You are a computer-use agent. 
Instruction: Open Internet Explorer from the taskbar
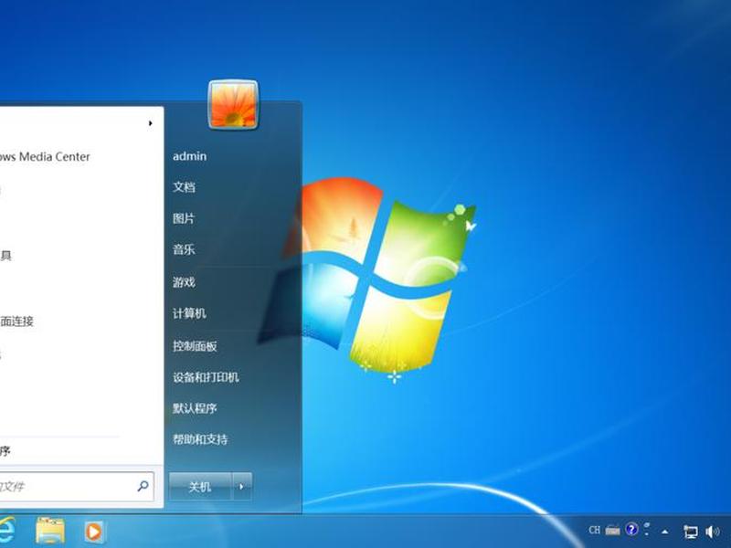click(x=7, y=531)
